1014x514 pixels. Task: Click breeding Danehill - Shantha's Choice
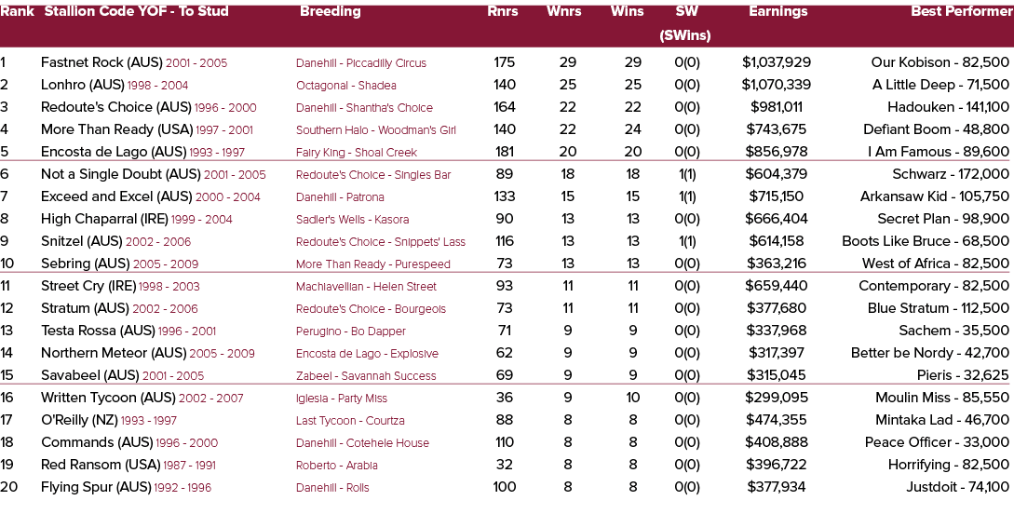click(364, 108)
